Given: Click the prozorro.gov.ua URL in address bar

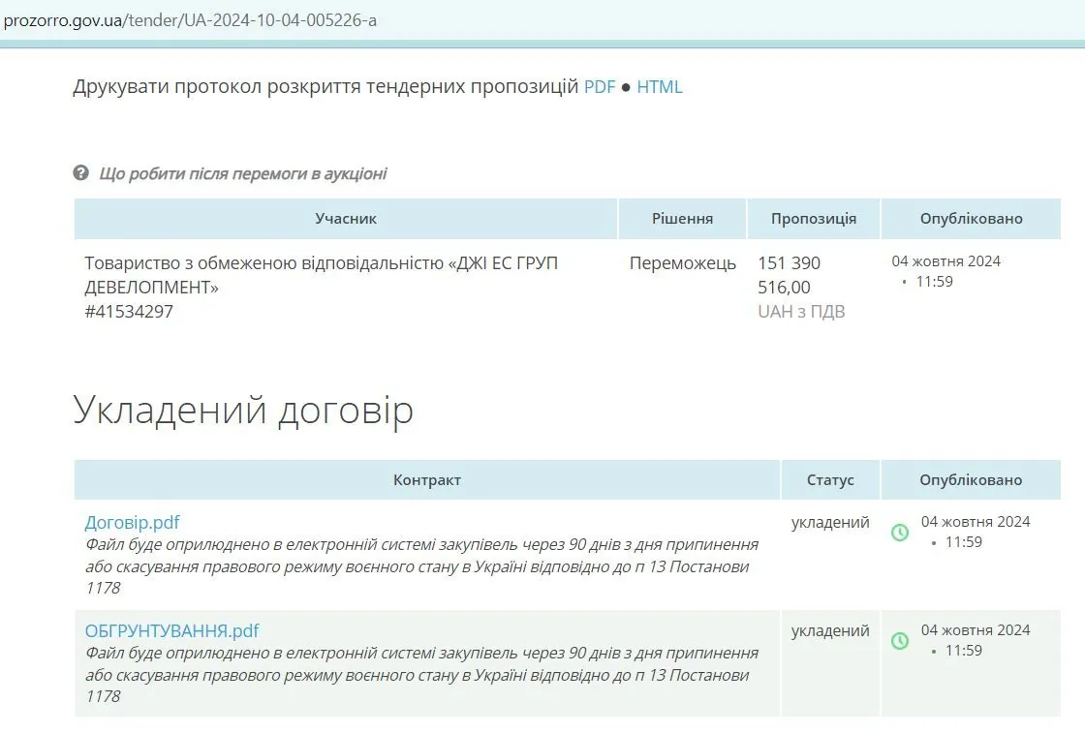Looking at the screenshot, I should (190, 20).
